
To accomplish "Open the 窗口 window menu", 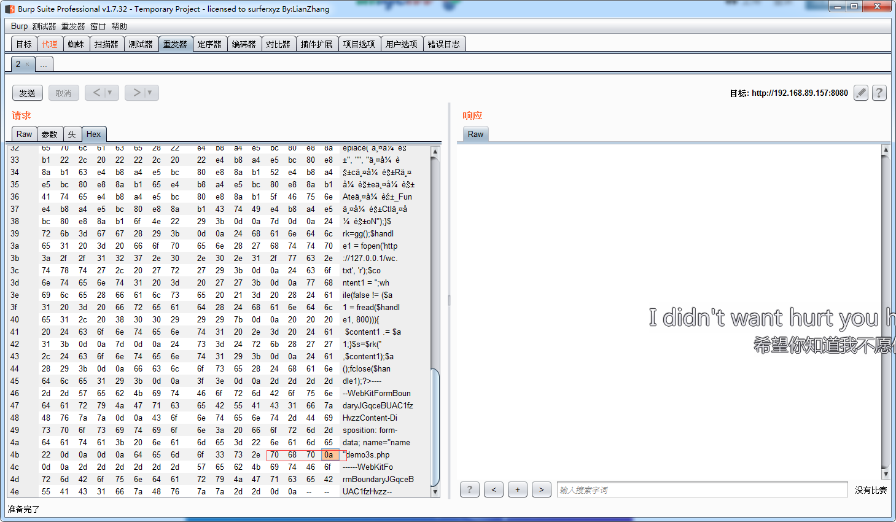I will point(98,26).
